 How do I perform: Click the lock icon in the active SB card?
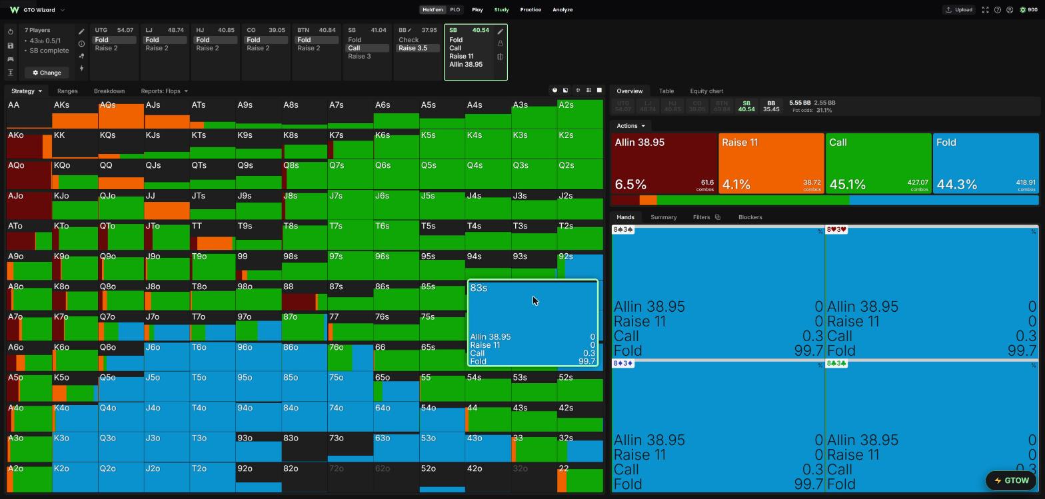500,43
